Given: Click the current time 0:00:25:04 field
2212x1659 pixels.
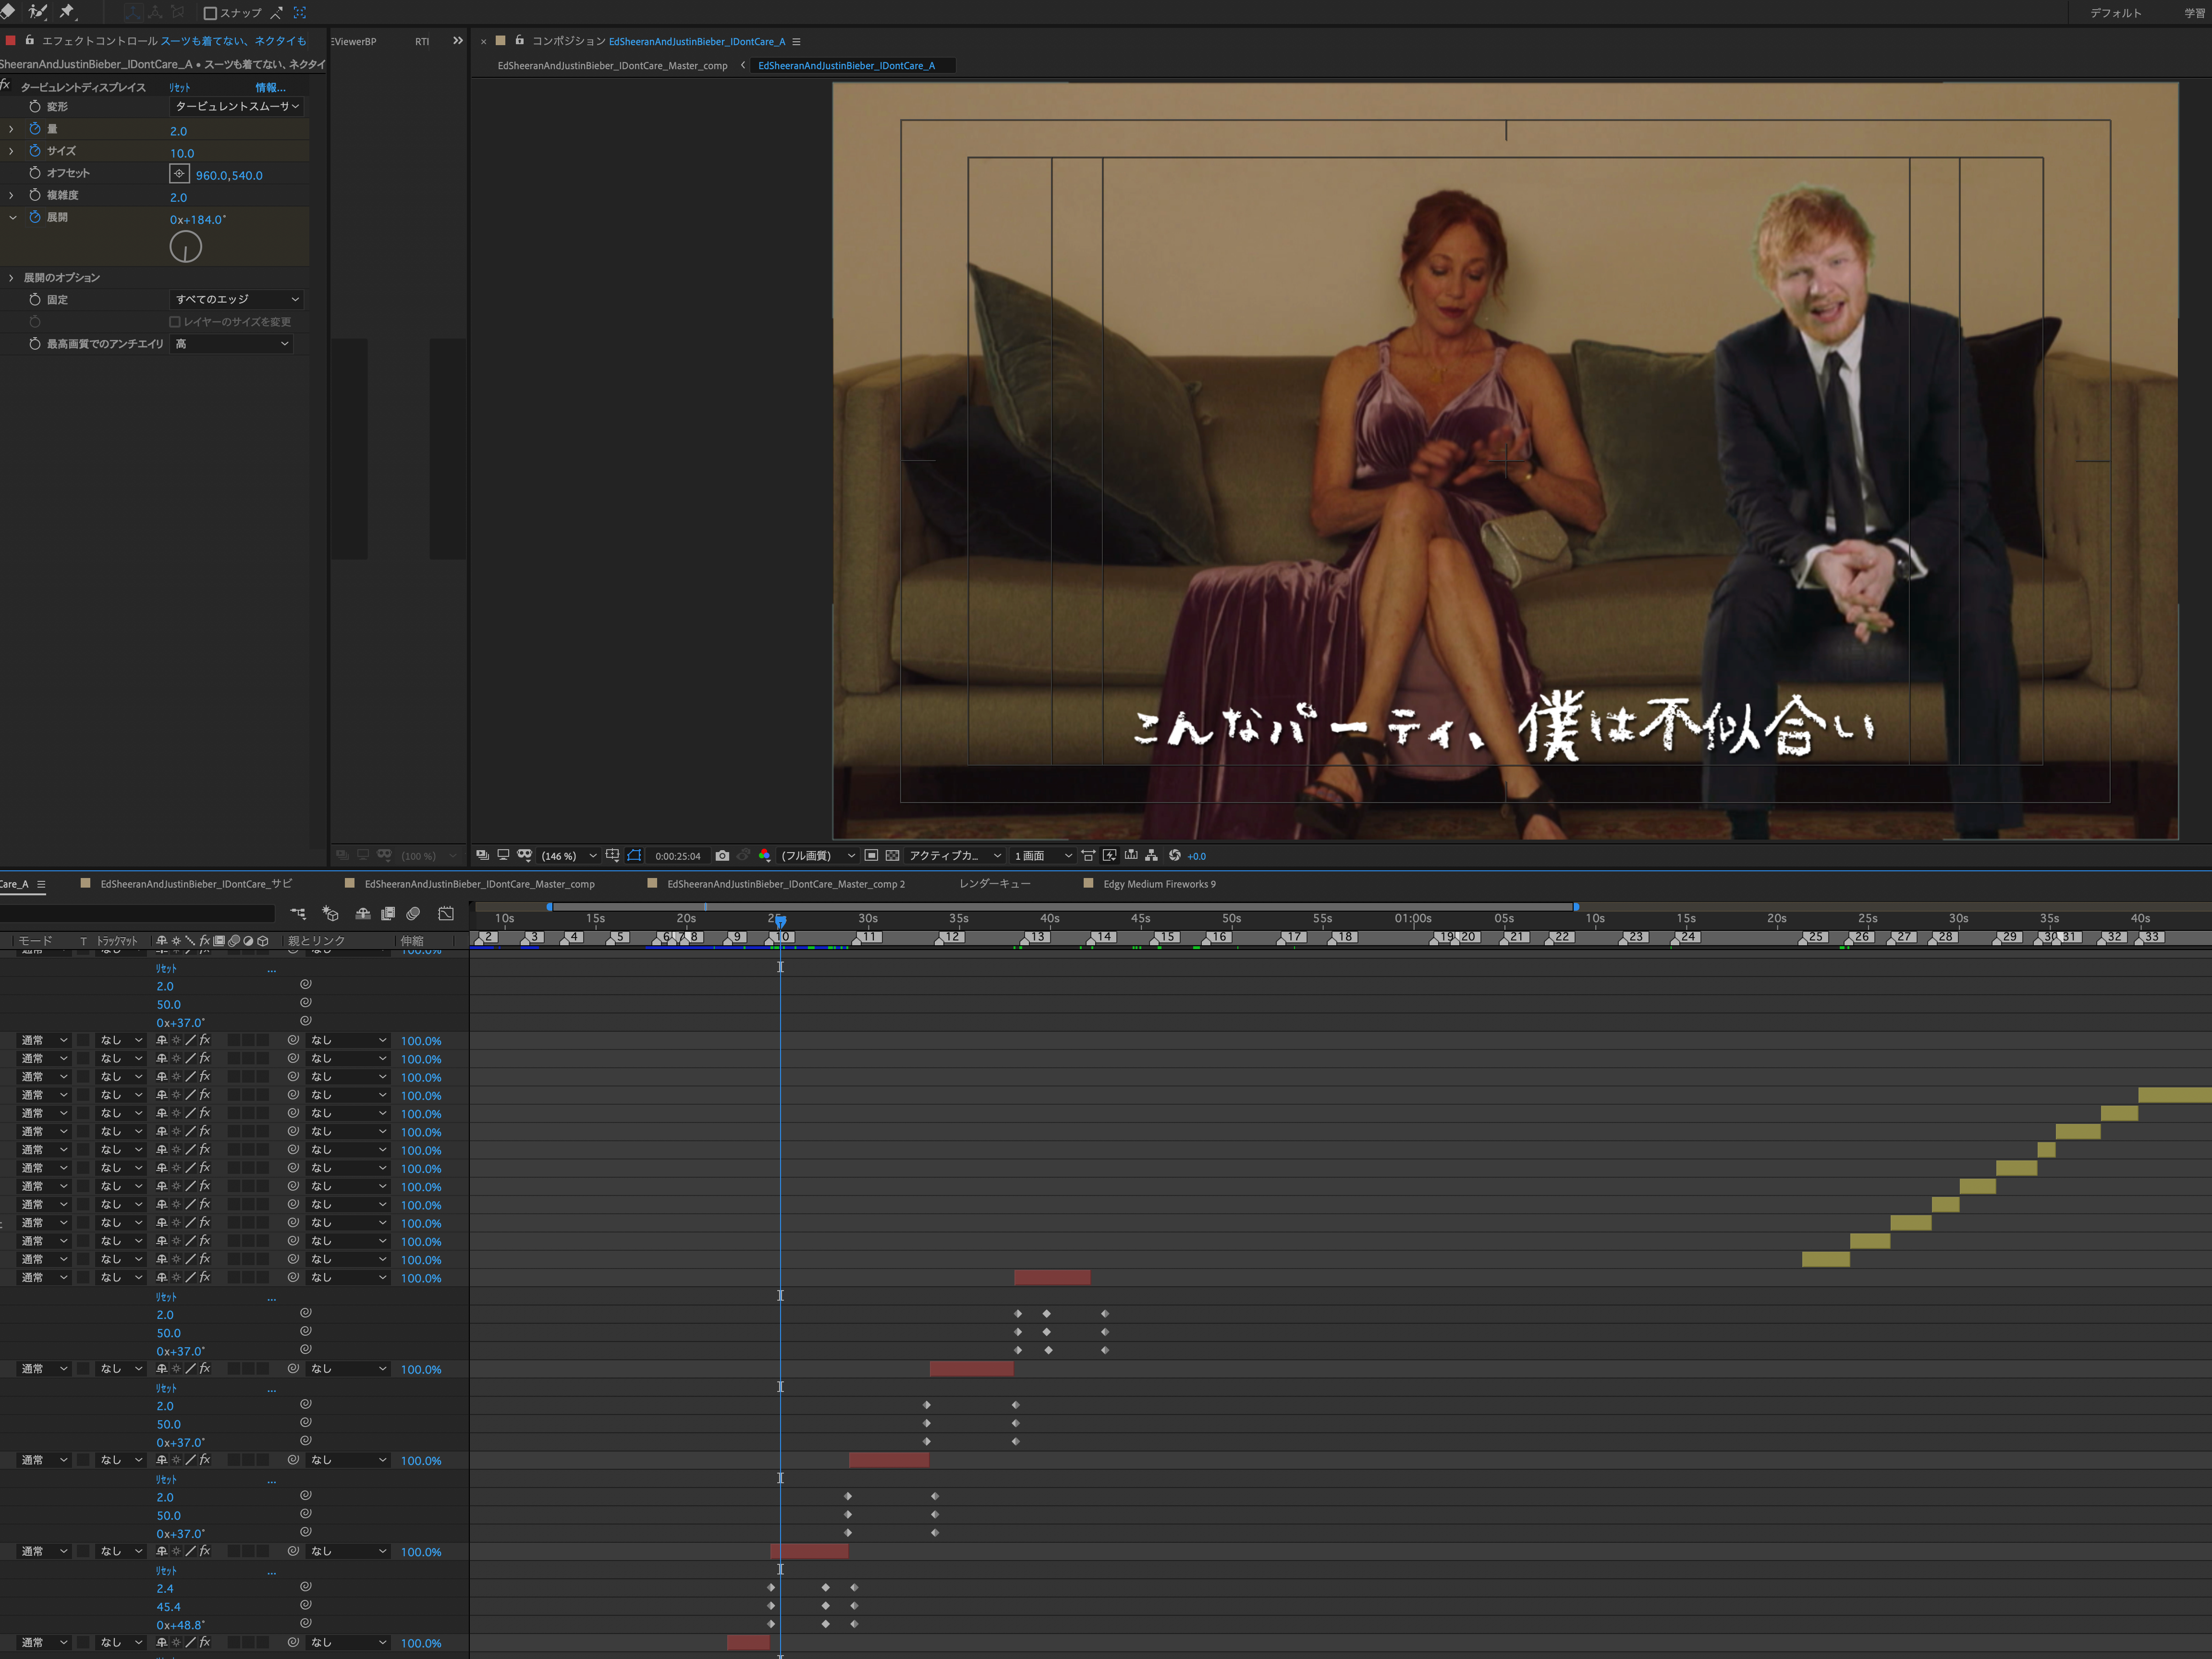Looking at the screenshot, I should pos(678,856).
